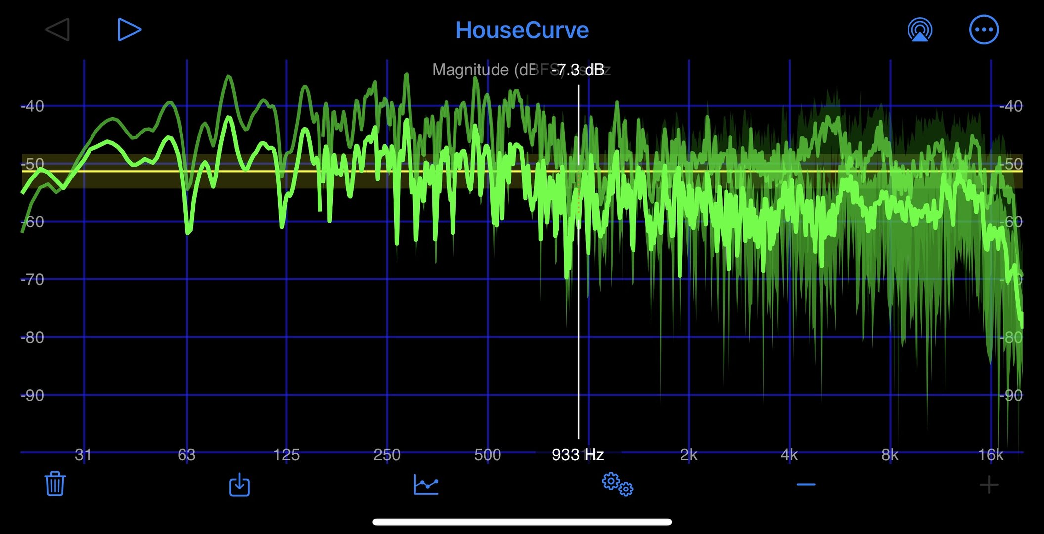Open settings via the gears icon
This screenshot has width=1044, height=534.
(x=617, y=485)
